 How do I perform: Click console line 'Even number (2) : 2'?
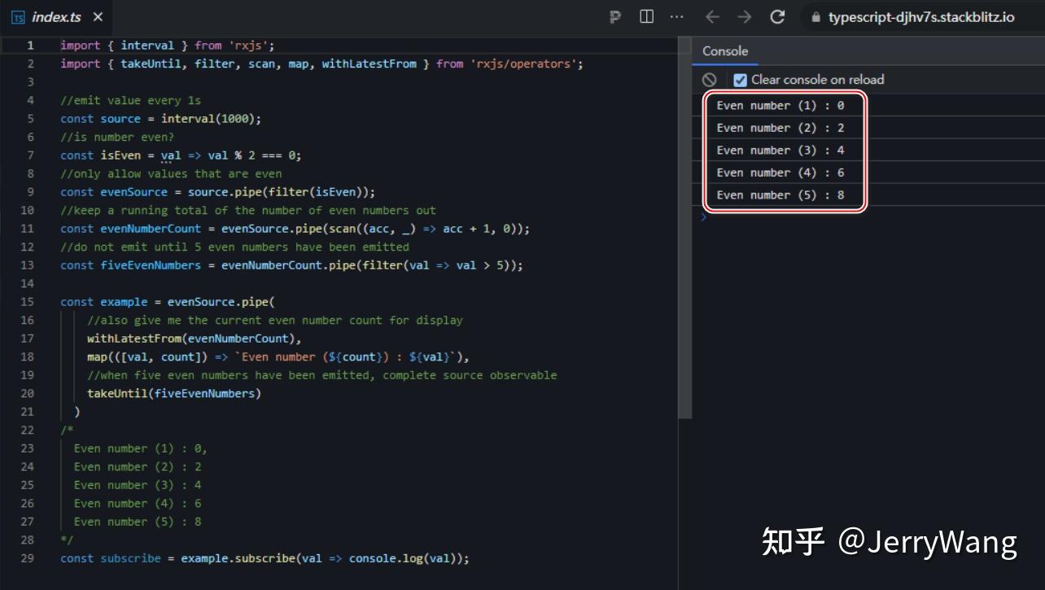tap(780, 128)
